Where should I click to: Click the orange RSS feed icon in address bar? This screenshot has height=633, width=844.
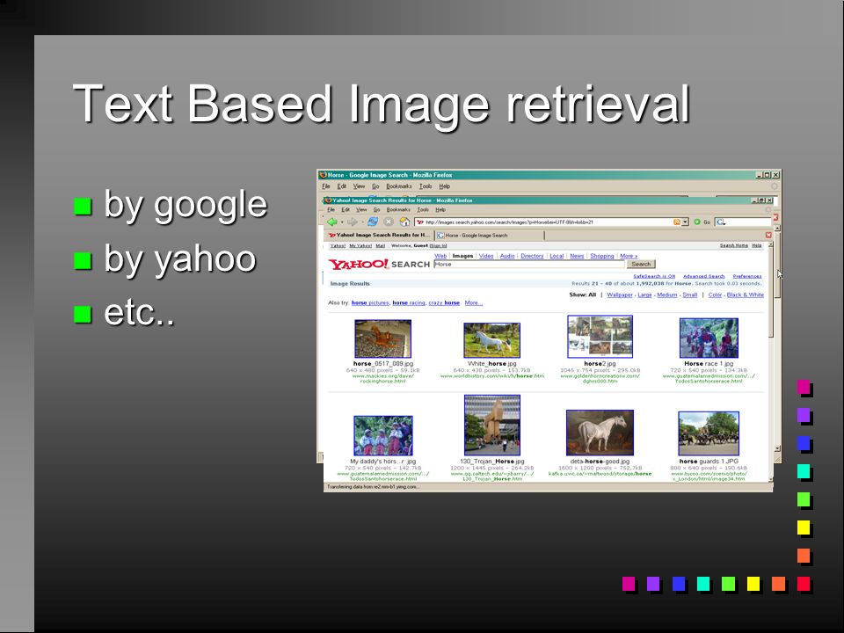(677, 222)
